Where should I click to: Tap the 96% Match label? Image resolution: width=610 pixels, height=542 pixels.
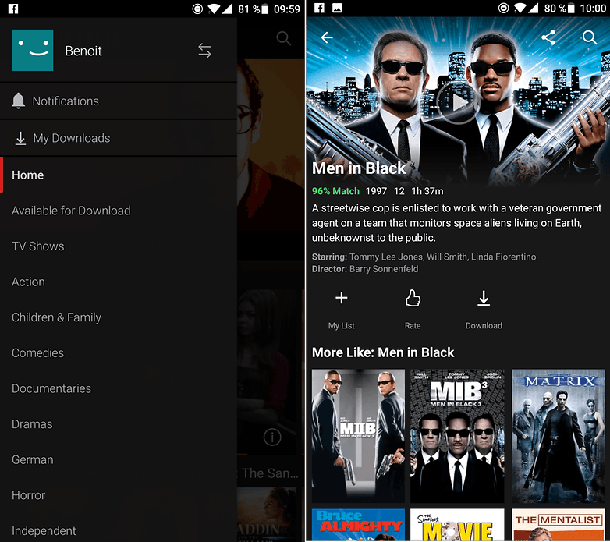click(x=335, y=191)
